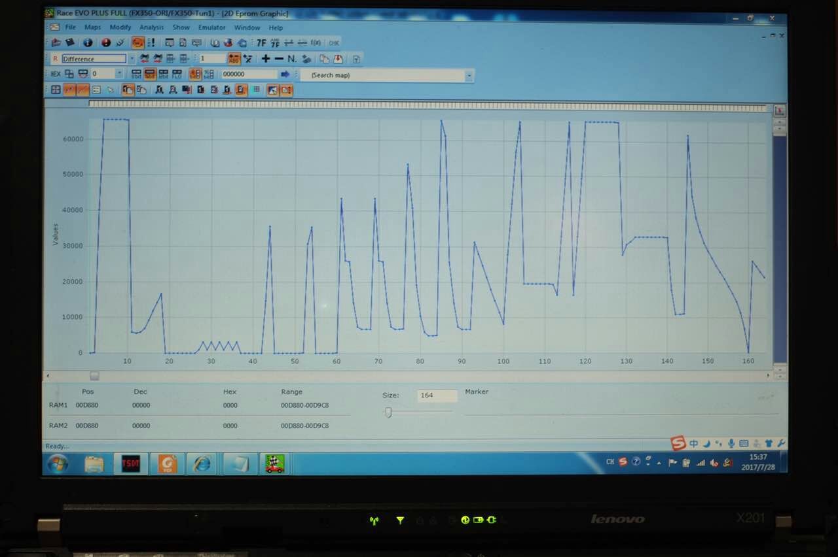Toggle the 8bit data view button
The height and width of the screenshot is (557, 838).
point(136,75)
